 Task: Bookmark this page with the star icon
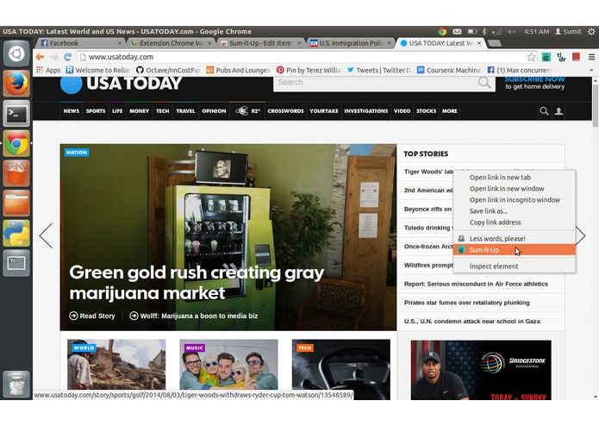tap(531, 57)
